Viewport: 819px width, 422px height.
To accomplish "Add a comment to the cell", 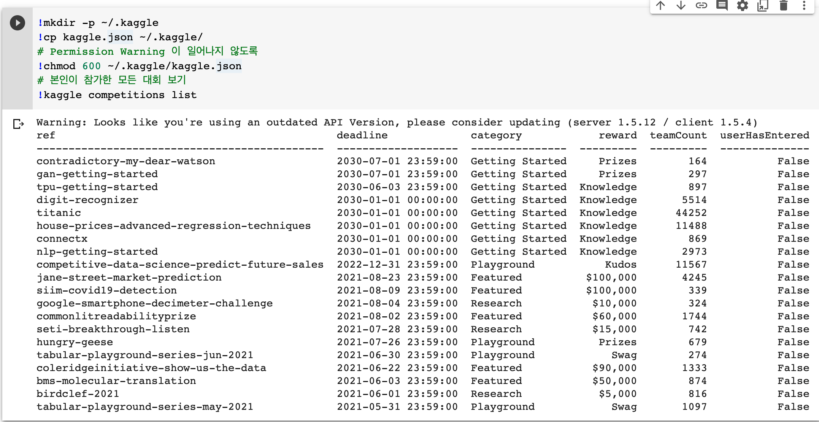I will pos(722,5).
